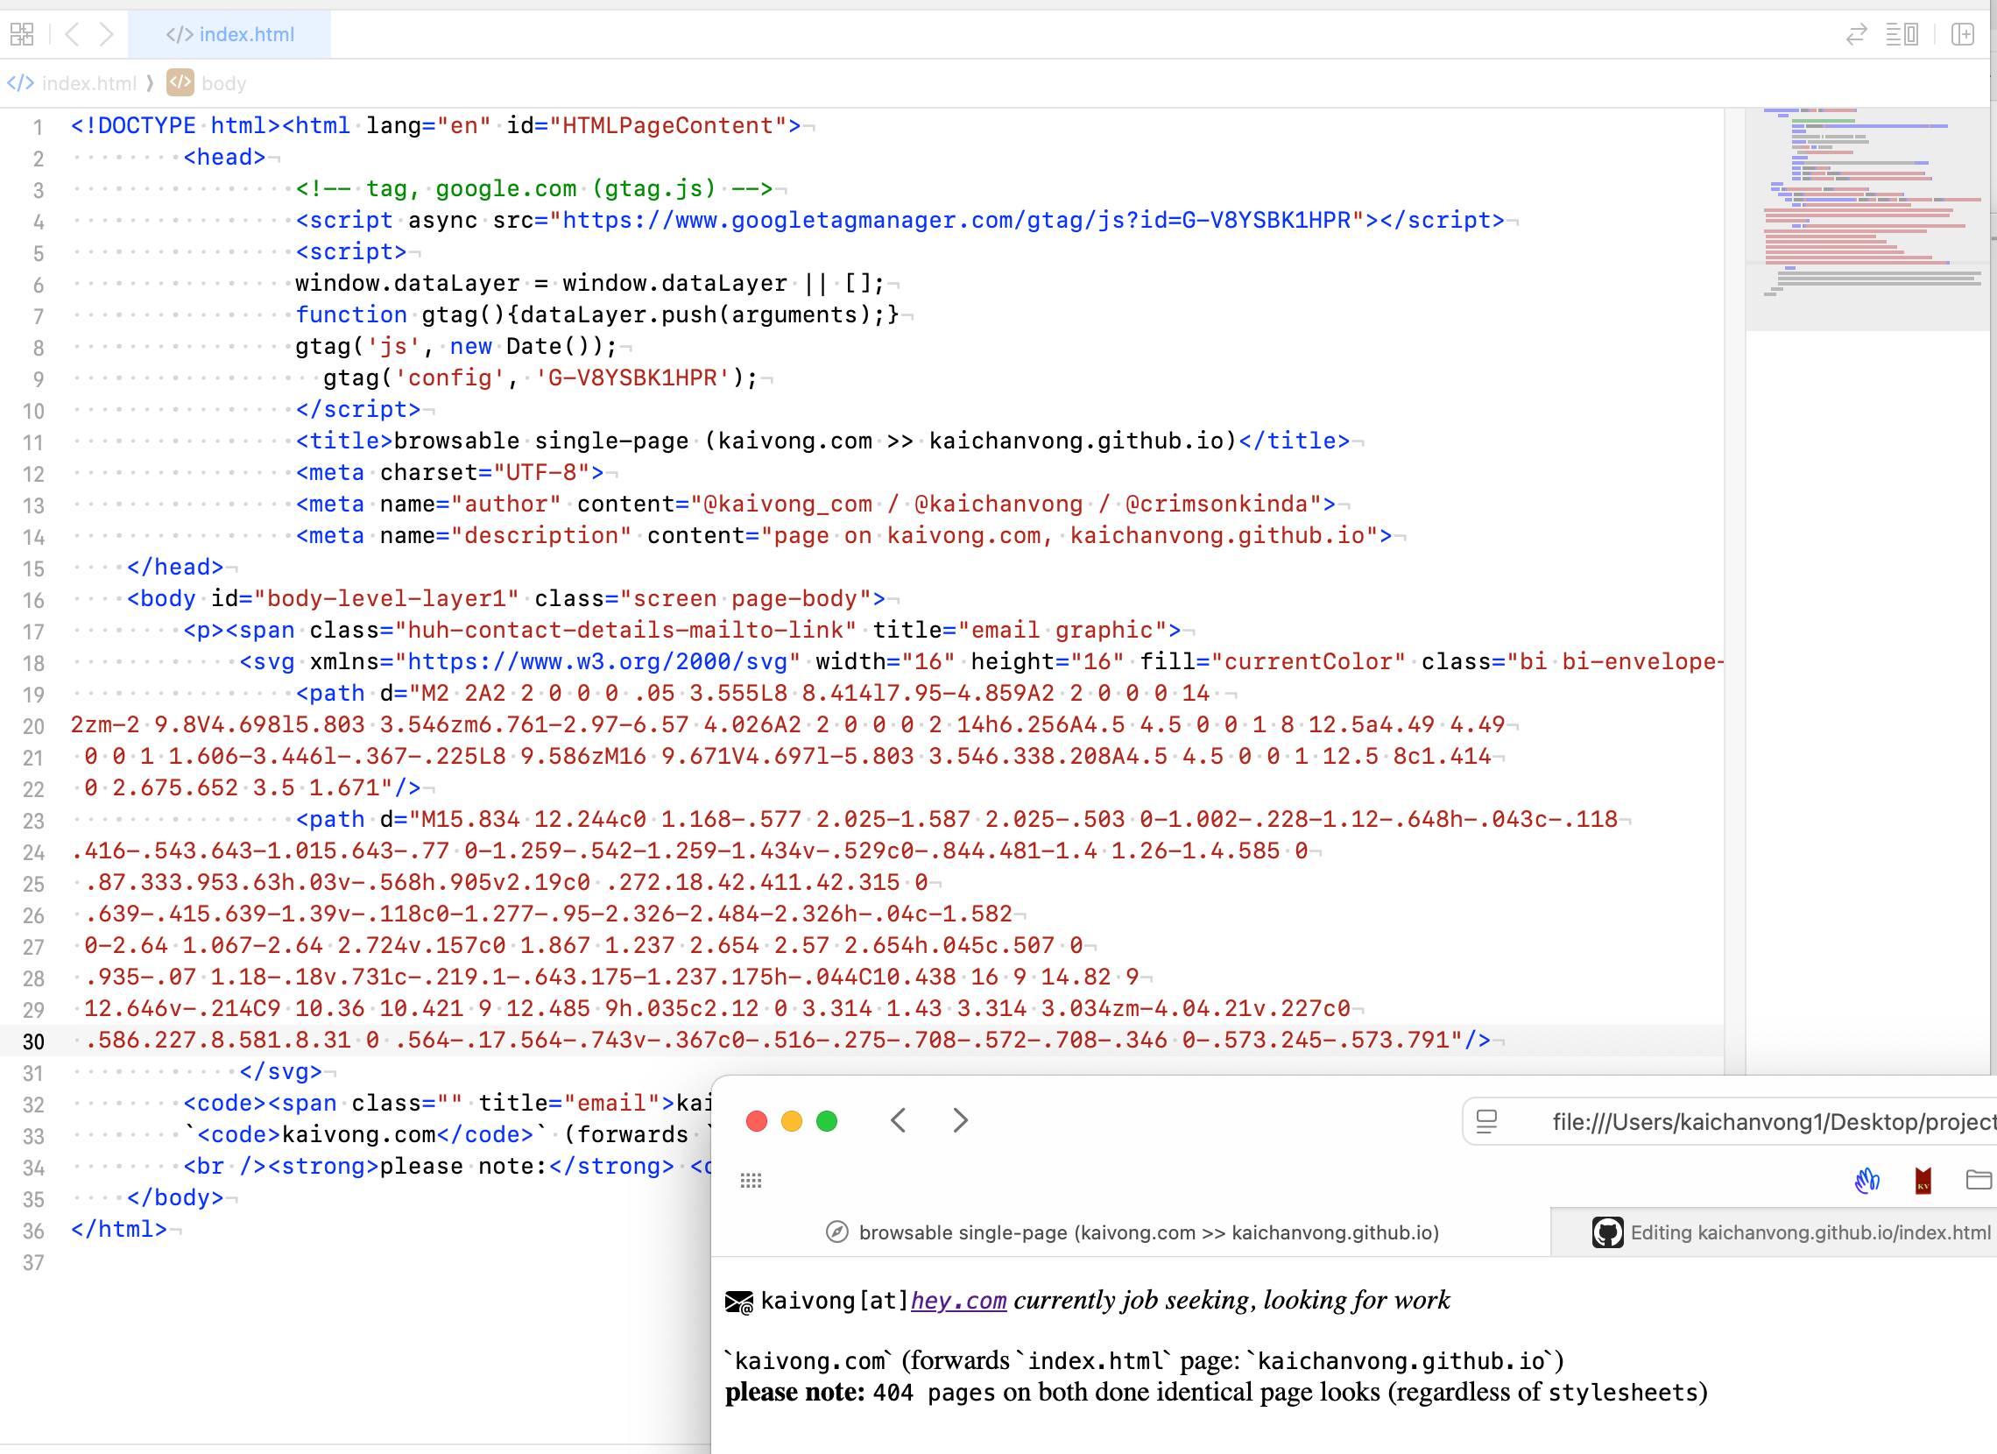The height and width of the screenshot is (1454, 1997).
Task: Go forward in Xcode editor history
Action: [107, 34]
